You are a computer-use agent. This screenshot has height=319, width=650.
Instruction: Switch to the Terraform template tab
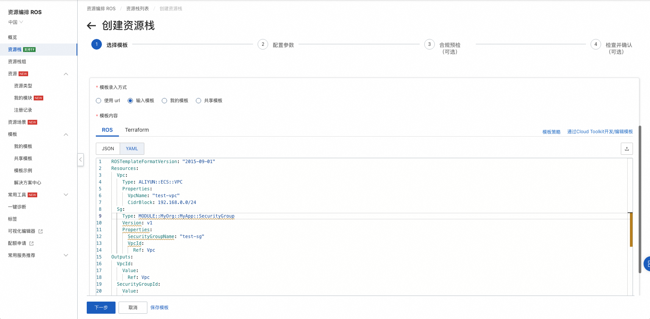pos(137,130)
